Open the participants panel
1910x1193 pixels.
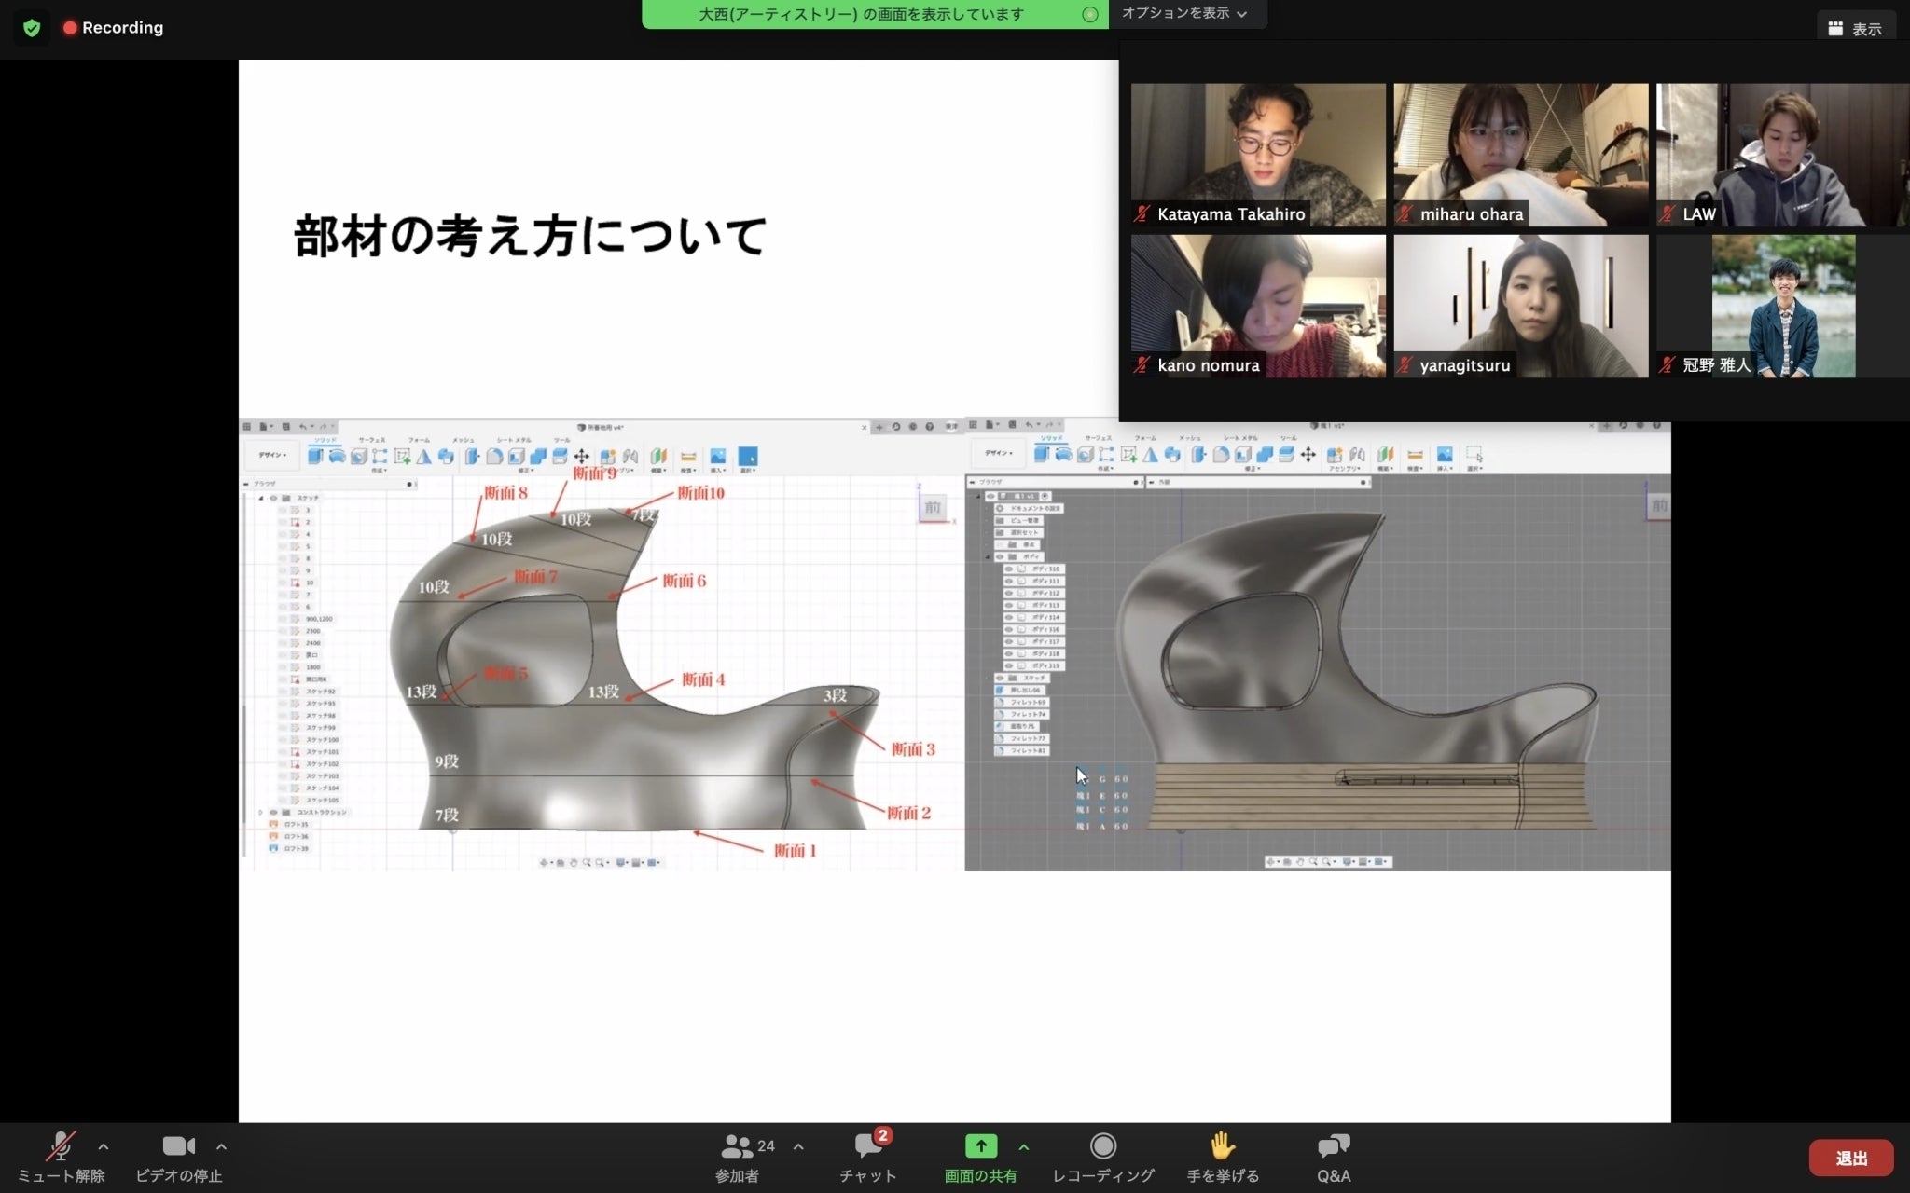click(737, 1146)
